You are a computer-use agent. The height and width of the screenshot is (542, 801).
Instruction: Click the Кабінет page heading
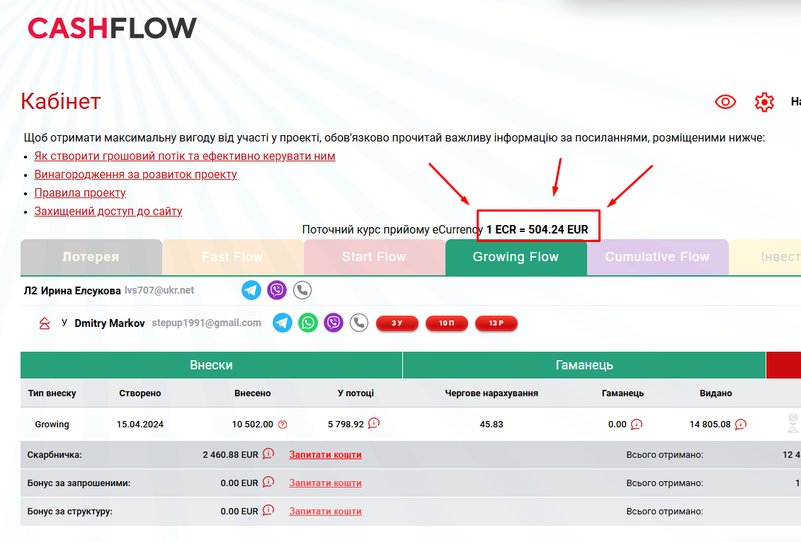coord(61,102)
